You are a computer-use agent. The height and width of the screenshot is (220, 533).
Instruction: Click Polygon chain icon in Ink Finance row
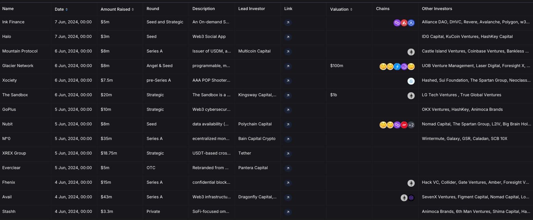pyautogui.click(x=397, y=23)
